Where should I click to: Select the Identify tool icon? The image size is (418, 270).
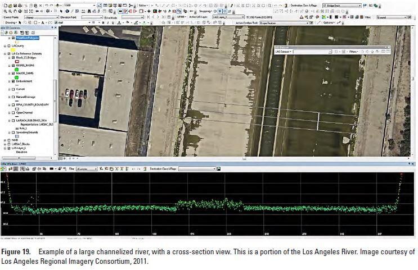click(67, 11)
